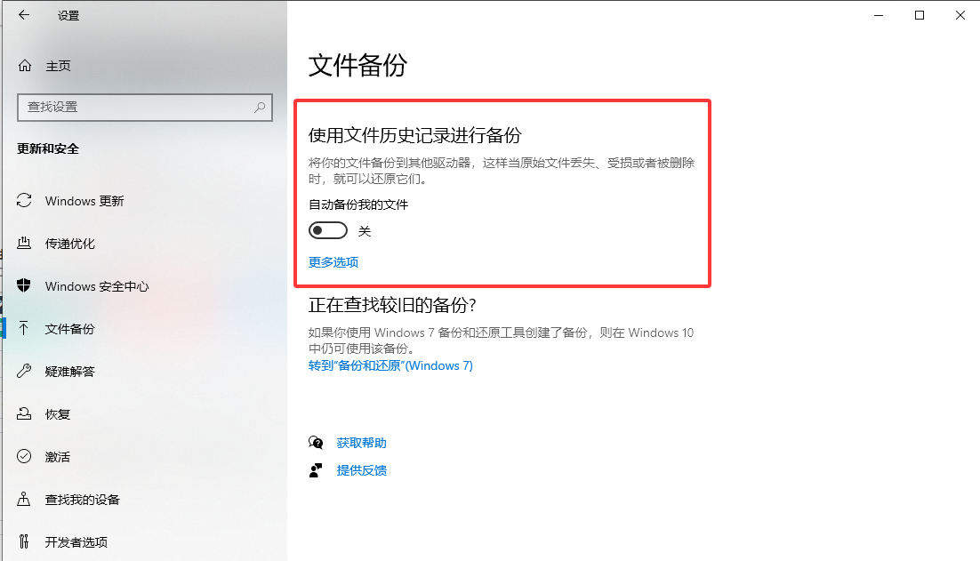The height and width of the screenshot is (561, 980).
Task: Click the 获取帮助 link
Action: click(361, 443)
